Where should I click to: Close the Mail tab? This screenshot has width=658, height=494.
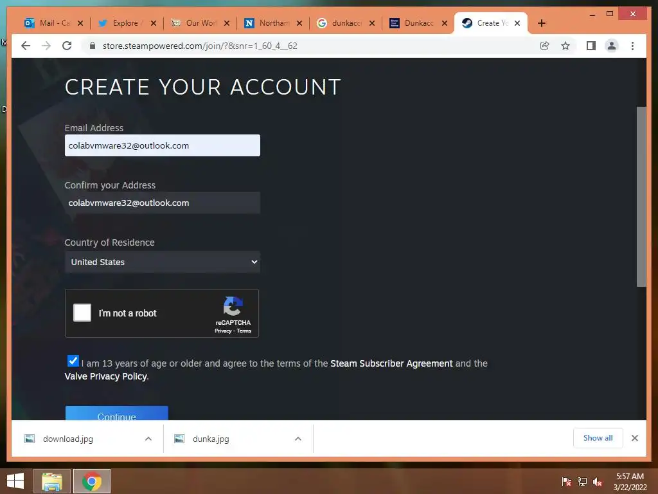[80, 23]
